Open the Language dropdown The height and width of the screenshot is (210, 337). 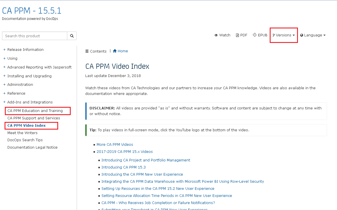[x=313, y=35]
